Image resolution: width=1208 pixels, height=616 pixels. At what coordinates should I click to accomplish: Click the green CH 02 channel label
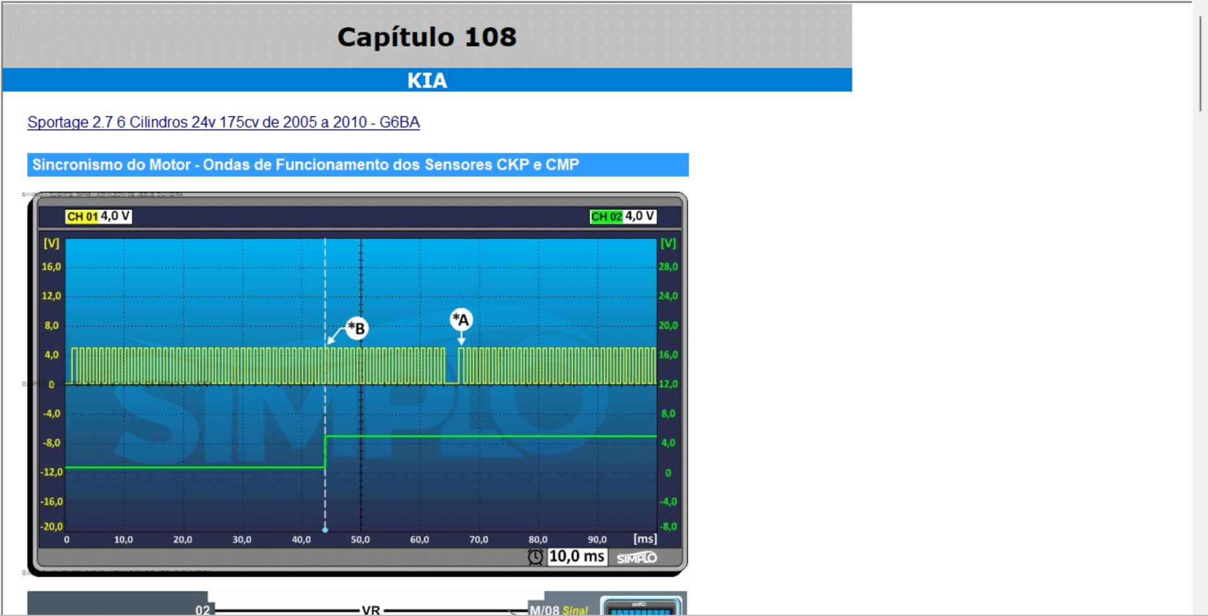pos(606,216)
